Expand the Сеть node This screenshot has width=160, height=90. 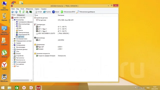point(13,51)
